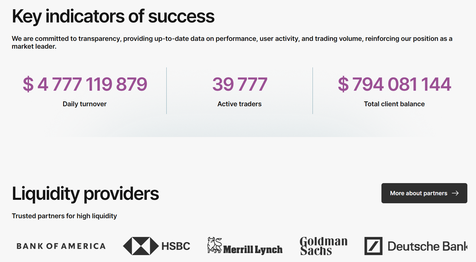Click the Key indicators of success heading
This screenshot has height=262, width=476.
click(x=113, y=16)
